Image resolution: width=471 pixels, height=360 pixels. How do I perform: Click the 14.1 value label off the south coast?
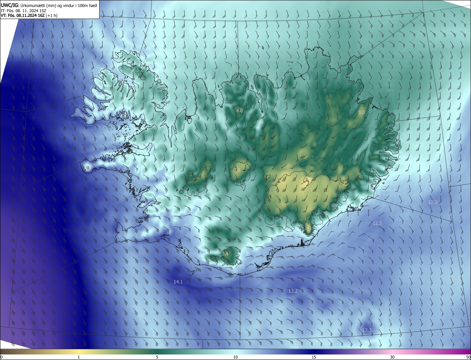178,282
